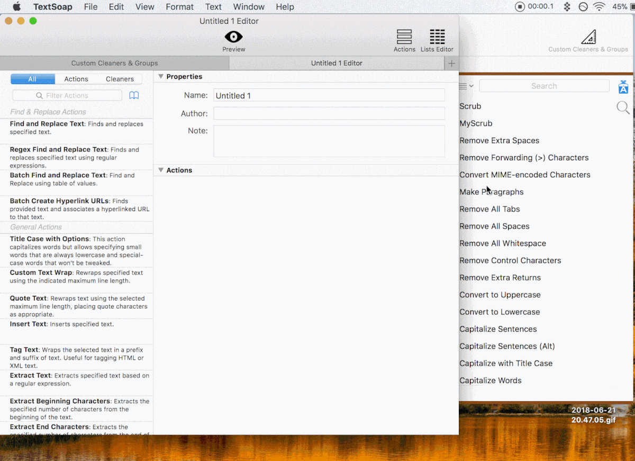Click the Search field in cleaners window
The height and width of the screenshot is (461, 635).
pos(544,86)
